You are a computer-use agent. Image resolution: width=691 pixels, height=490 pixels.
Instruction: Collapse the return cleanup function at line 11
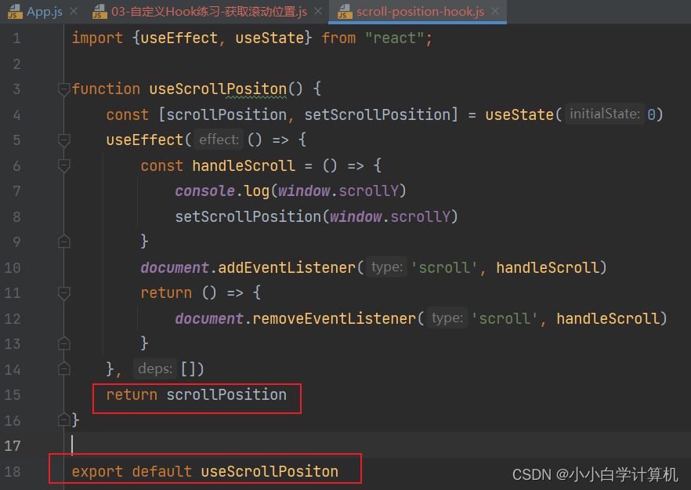coord(64,293)
